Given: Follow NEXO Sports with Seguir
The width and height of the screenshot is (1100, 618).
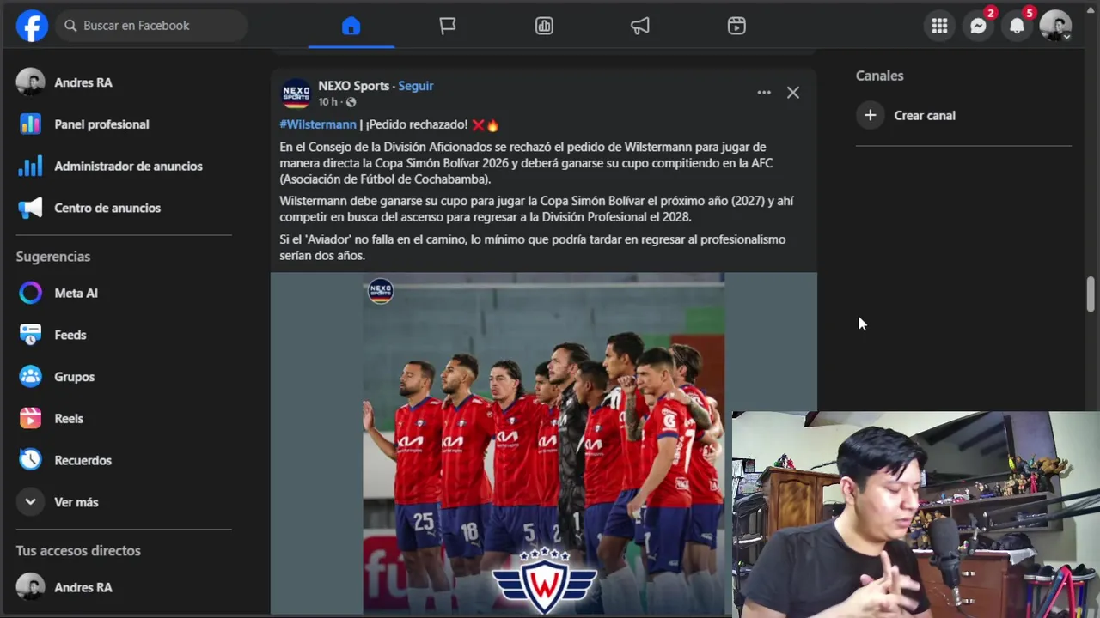Looking at the screenshot, I should point(416,86).
